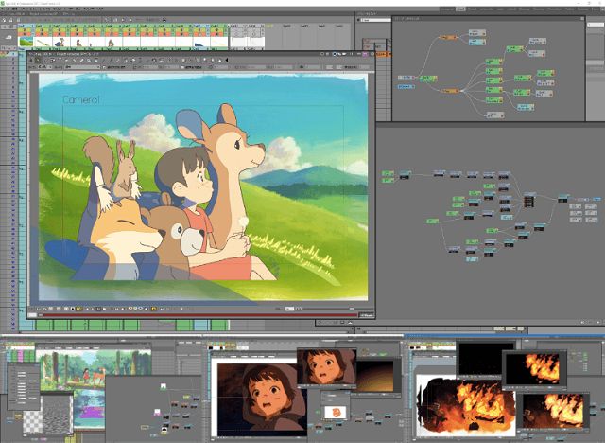The height and width of the screenshot is (443, 605).
Task: Switch to the schematic room tab
Action: coord(487,9)
